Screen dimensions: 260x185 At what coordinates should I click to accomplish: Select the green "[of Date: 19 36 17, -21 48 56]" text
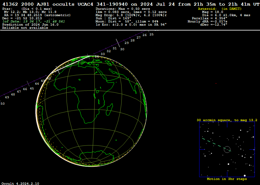click(34, 21)
